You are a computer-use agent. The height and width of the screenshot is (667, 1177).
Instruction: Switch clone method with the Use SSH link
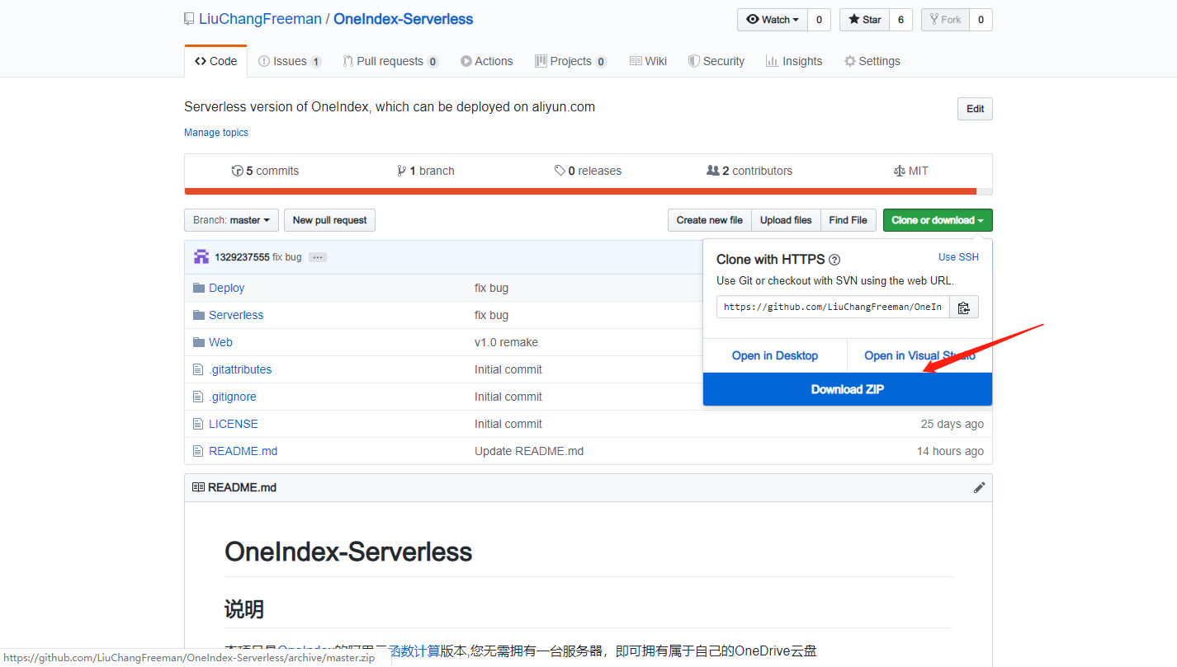pyautogui.click(x=957, y=256)
